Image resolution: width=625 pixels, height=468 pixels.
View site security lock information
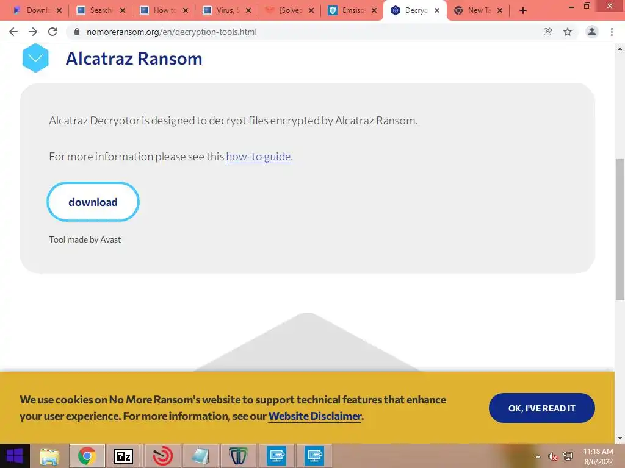(x=77, y=32)
